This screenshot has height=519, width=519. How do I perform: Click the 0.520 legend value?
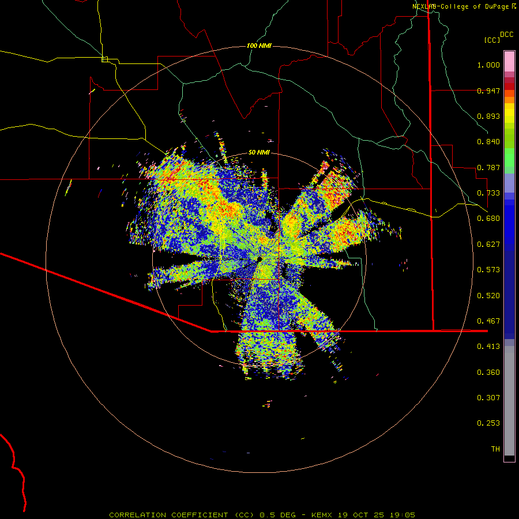click(488, 296)
